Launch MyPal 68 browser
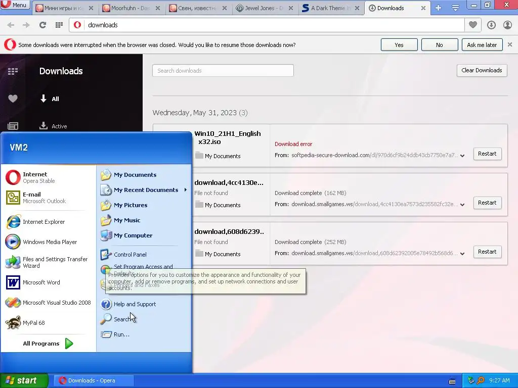The height and width of the screenshot is (388, 518). point(48,323)
